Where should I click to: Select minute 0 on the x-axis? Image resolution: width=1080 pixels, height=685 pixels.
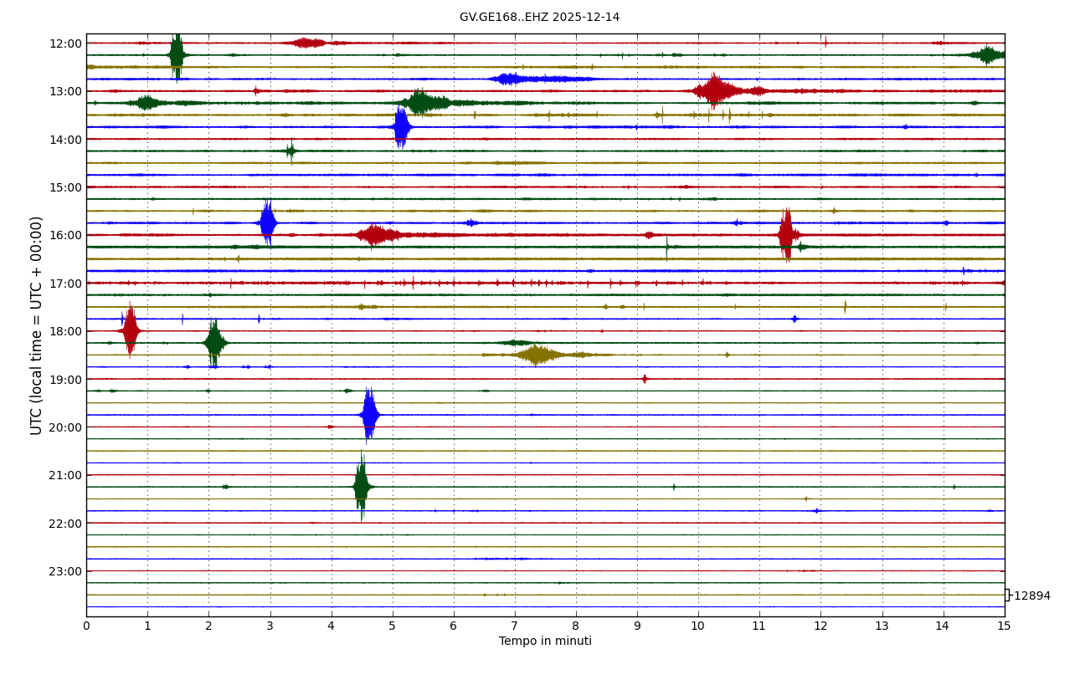click(86, 626)
